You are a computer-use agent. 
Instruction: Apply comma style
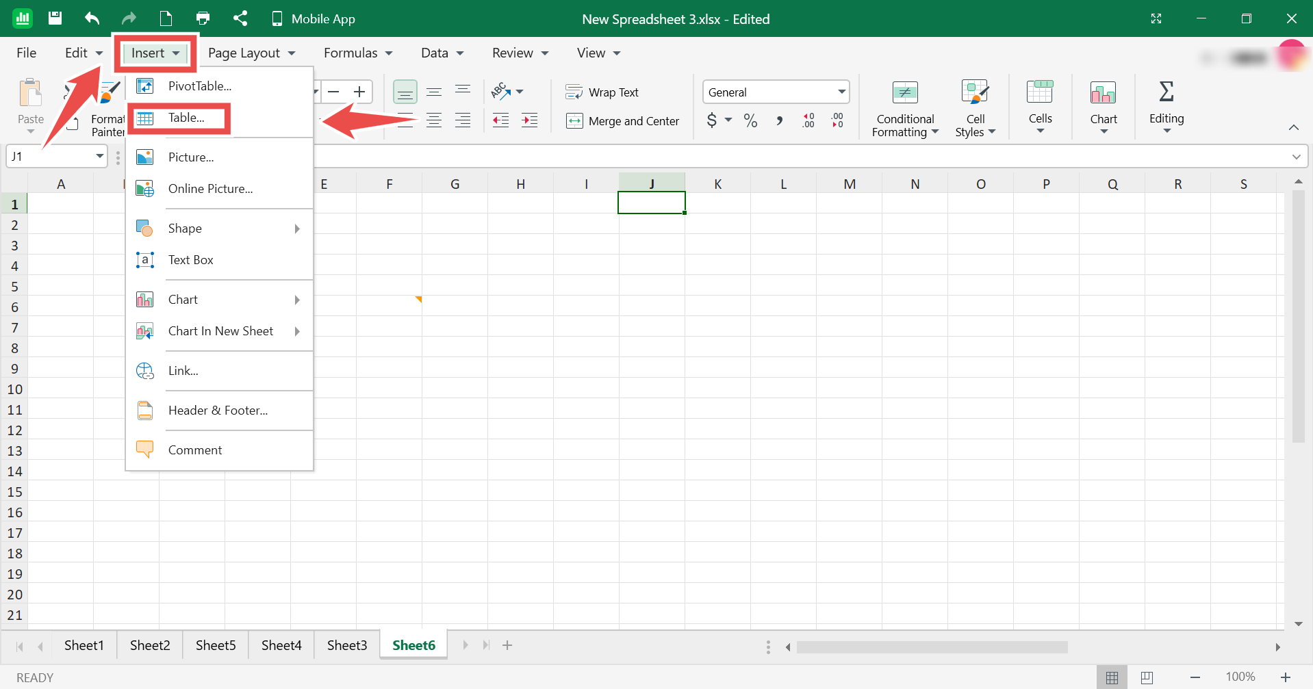coord(779,120)
